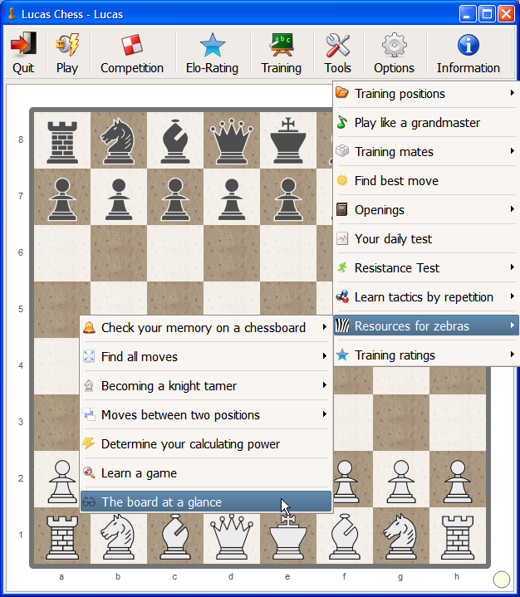Click the white pawn on g2
This screenshot has height=597, width=520.
point(400,482)
